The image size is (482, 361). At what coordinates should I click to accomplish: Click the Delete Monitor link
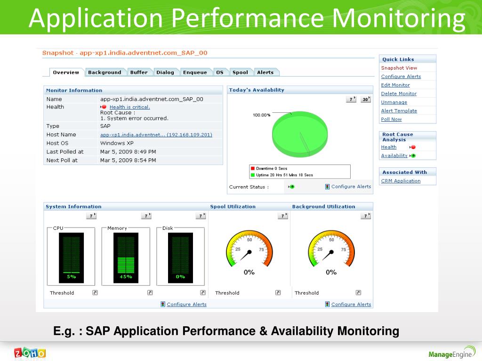pyautogui.click(x=399, y=94)
